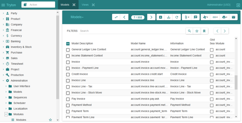This screenshot has height=123, width=242.
Task: Open the attachment dropdown
Action: coord(187,17)
